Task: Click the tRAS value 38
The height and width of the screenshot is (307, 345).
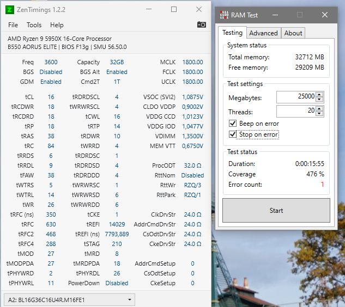Action: click(x=51, y=136)
